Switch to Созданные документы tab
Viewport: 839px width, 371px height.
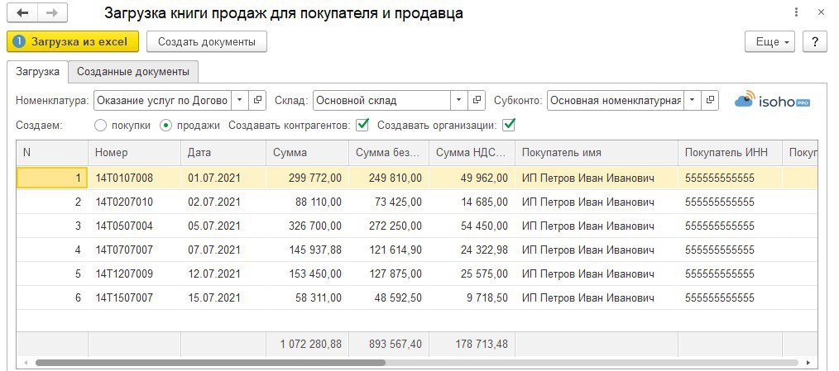[133, 72]
